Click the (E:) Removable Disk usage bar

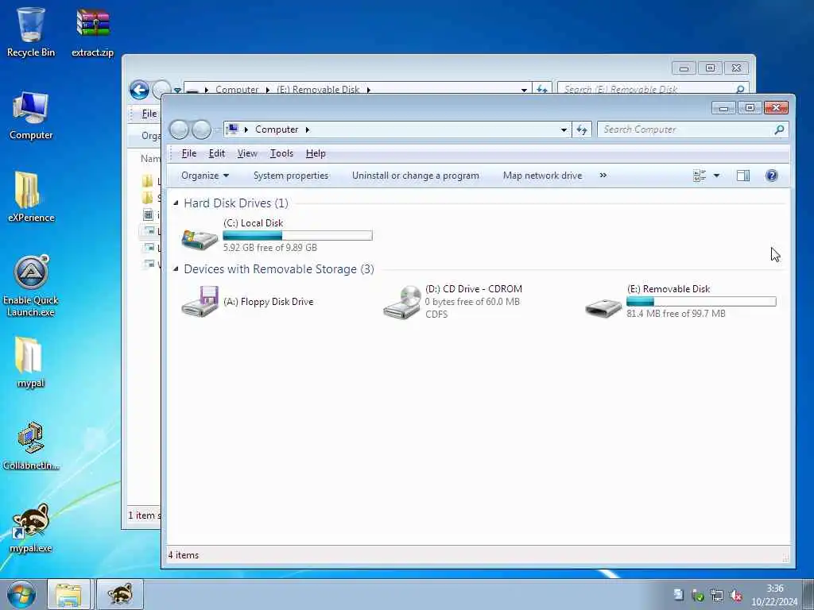click(x=701, y=301)
